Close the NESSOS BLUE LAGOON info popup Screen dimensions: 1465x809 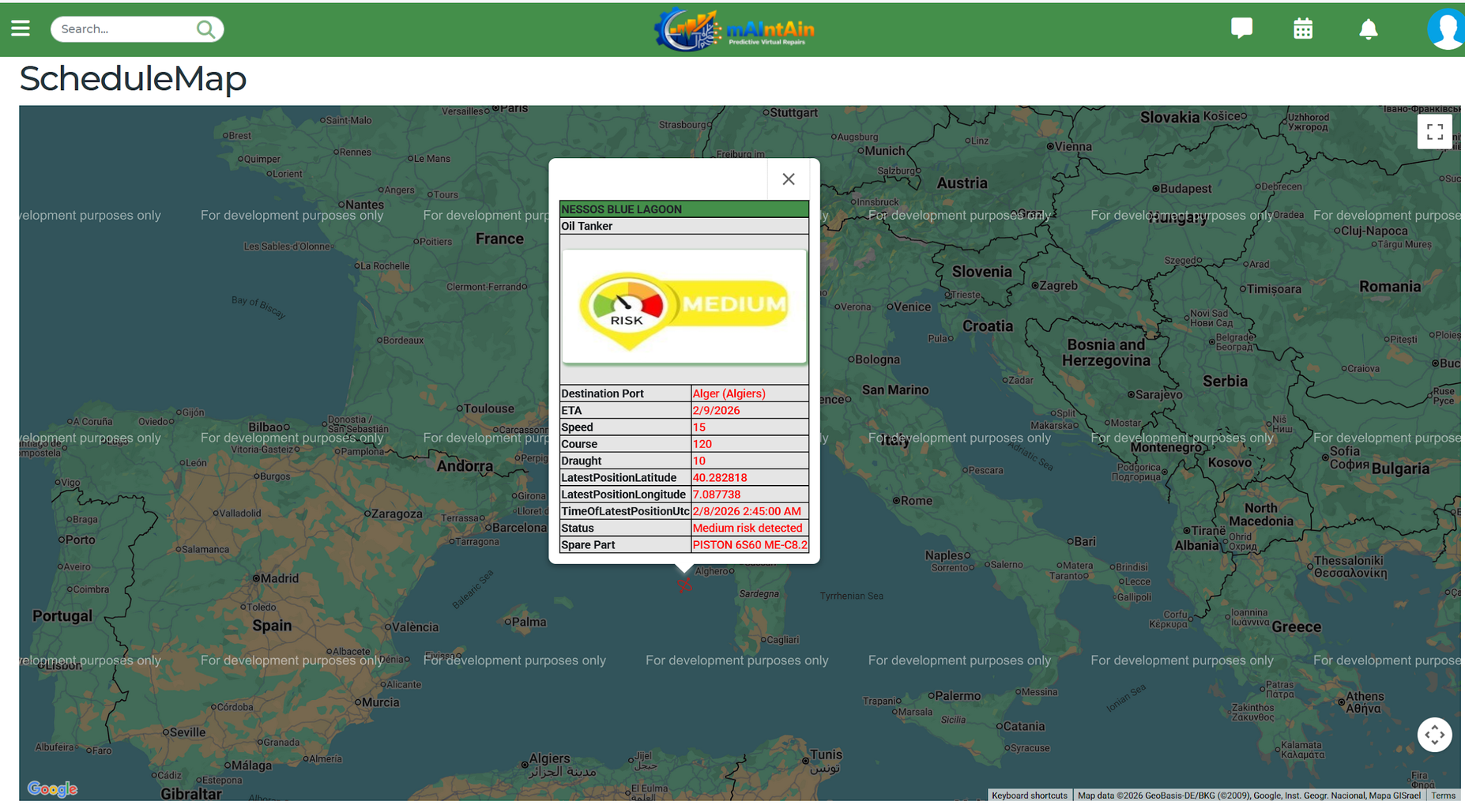click(x=788, y=179)
